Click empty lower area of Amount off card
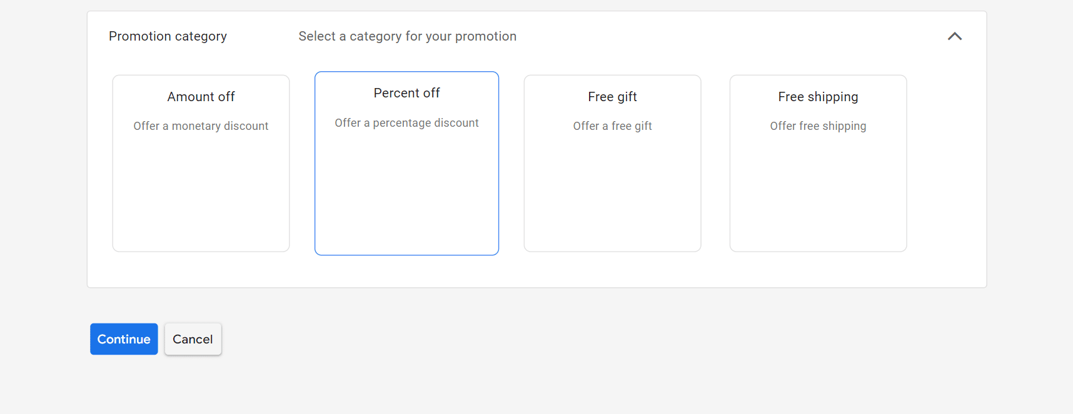 [201, 206]
